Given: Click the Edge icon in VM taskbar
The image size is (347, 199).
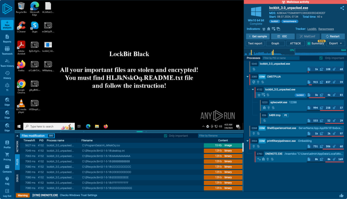Looking at the screenshot, I should [x=88, y=126].
